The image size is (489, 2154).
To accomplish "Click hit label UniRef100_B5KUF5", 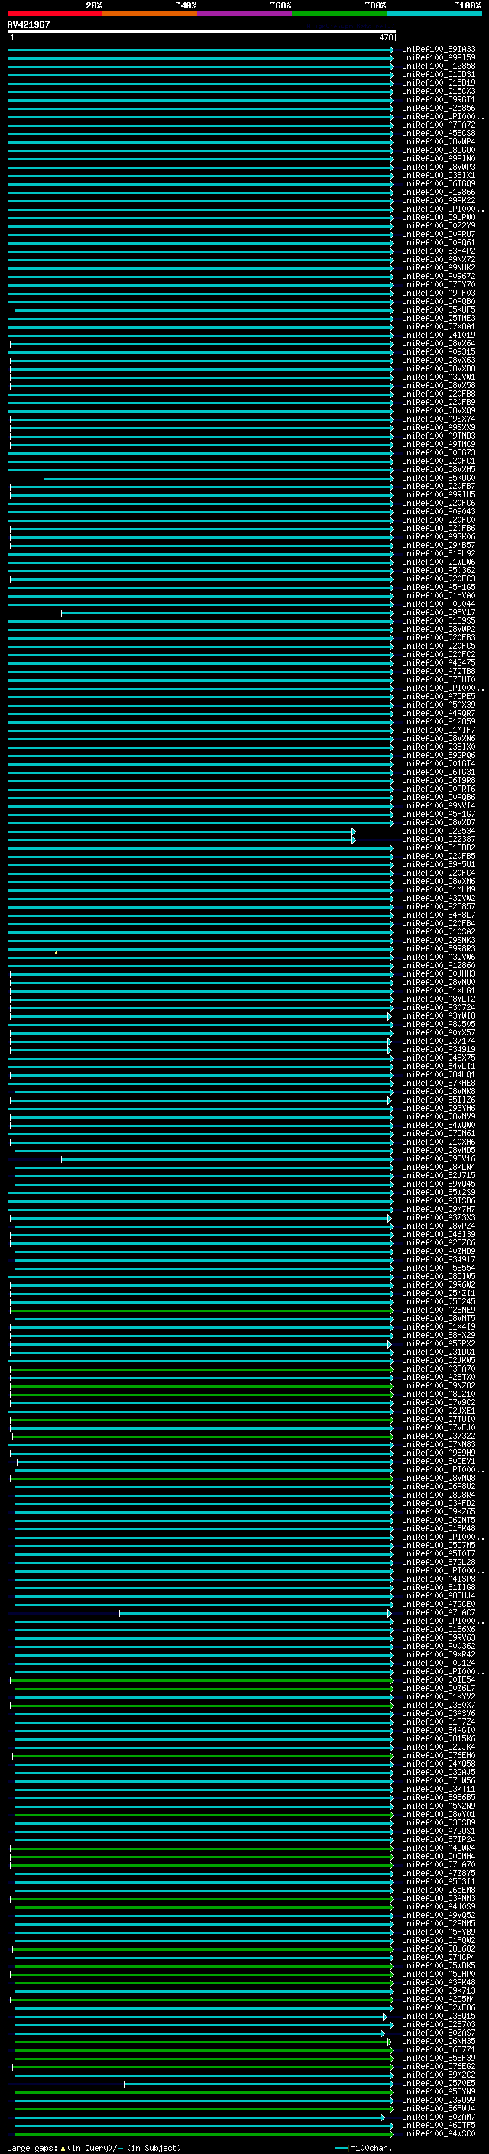I will click(x=439, y=310).
